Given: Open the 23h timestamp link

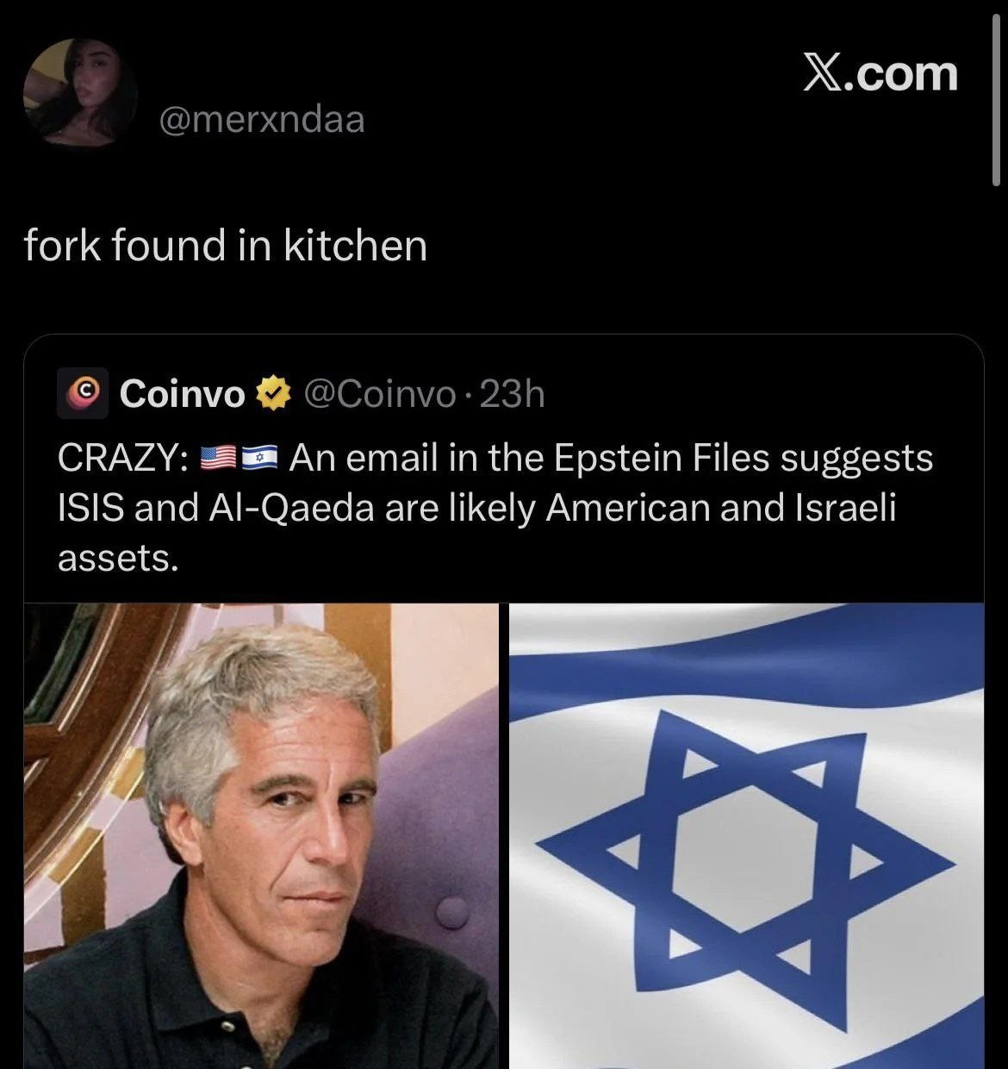Looking at the screenshot, I should (x=512, y=394).
